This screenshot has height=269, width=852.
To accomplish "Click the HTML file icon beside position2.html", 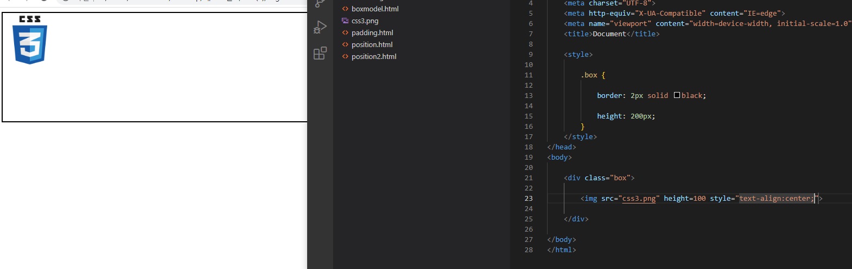I will click(x=345, y=56).
